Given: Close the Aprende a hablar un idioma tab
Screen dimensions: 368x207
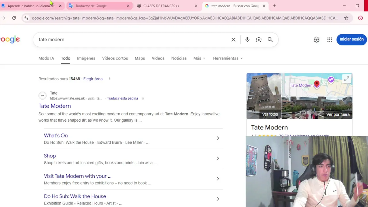Looking at the screenshot, I should 60,6.
